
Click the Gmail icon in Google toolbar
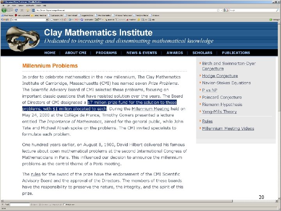tap(76, 20)
